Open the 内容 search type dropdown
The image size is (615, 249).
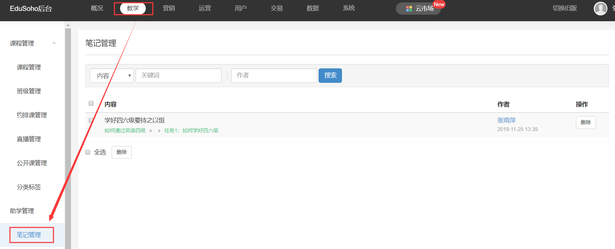[x=112, y=76]
